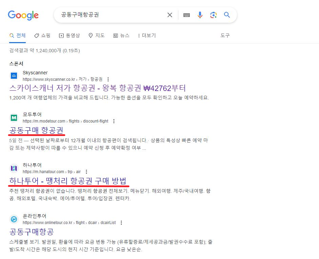Open the 공동구매 항공권 모두투어 link

coord(36,130)
